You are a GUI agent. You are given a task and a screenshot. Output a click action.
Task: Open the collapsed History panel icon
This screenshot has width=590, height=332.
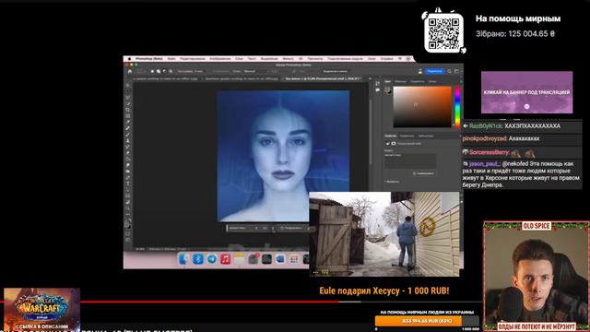pyautogui.click(x=377, y=84)
